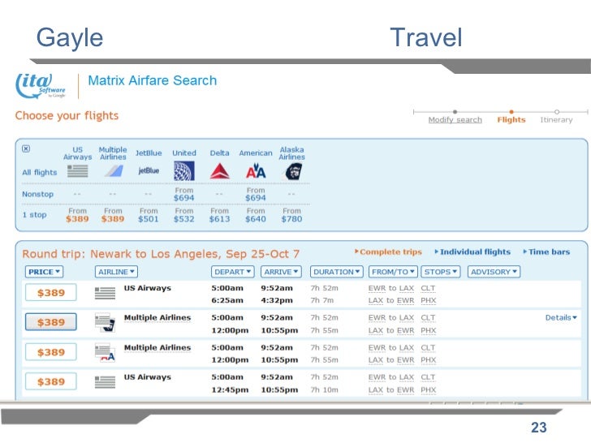591x443 pixels.
Task: Select the Multiple Airlines matrix logo
Action: click(114, 171)
